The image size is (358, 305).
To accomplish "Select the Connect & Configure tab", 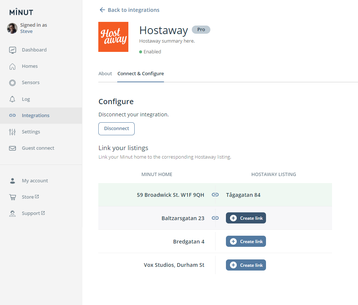I will click(x=141, y=74).
